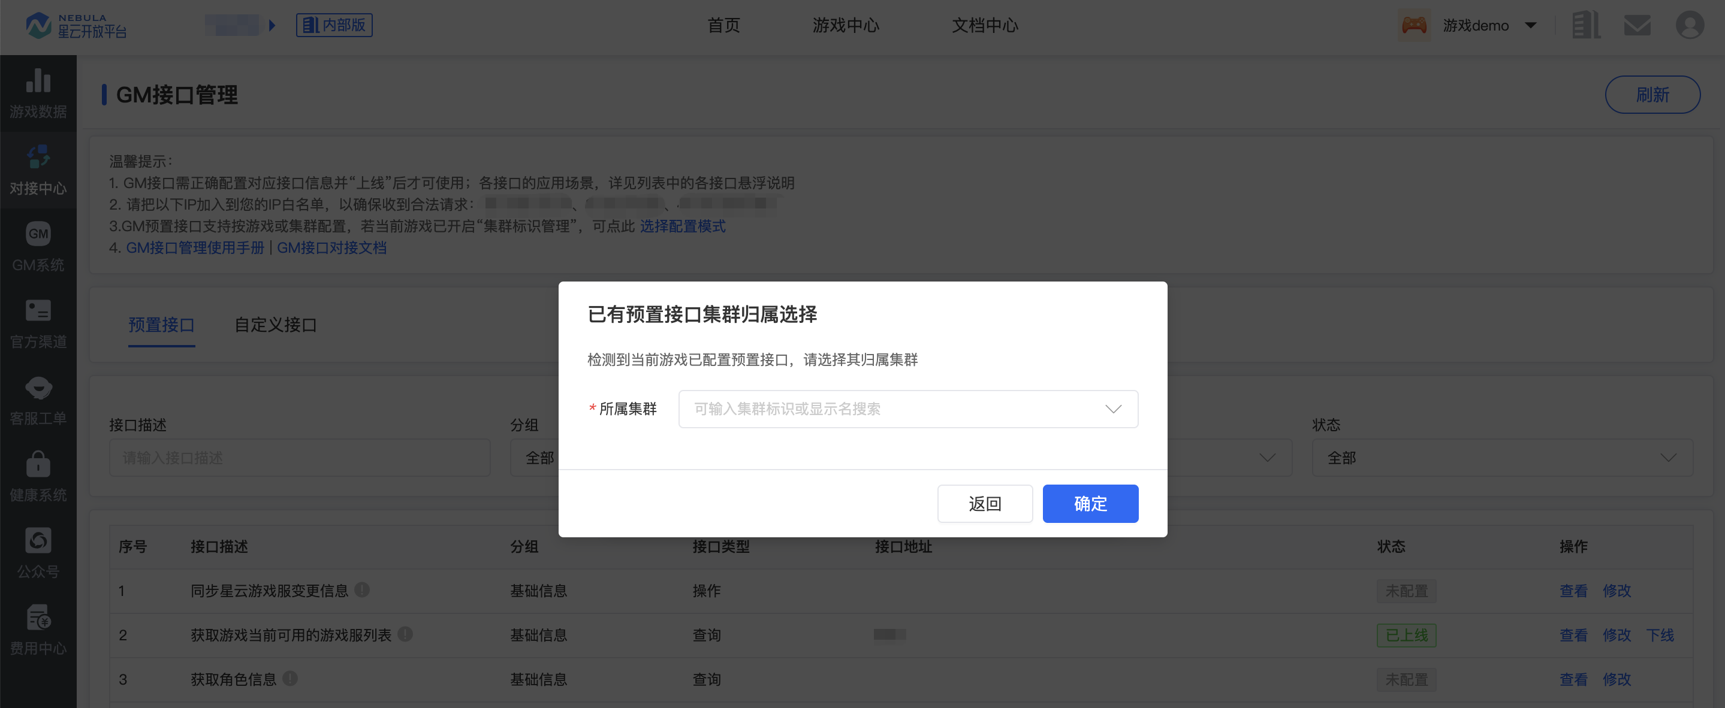Click 修改 for 同步星云游戏服变更信息
The image size is (1725, 708).
(x=1617, y=591)
